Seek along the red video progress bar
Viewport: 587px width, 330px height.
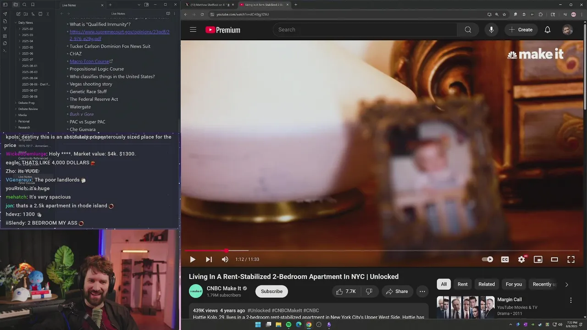tap(382, 251)
